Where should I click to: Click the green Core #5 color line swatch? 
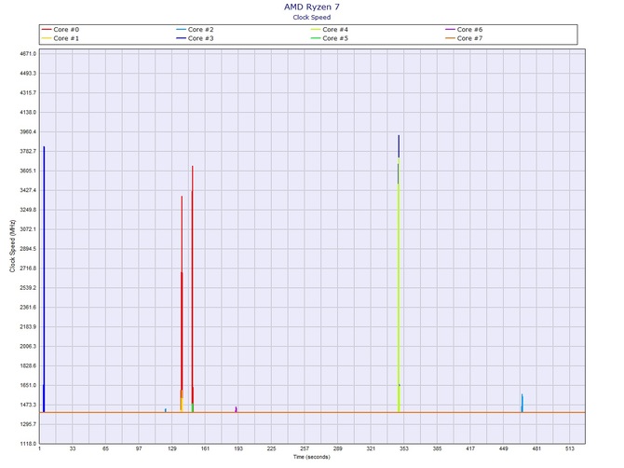[316, 38]
